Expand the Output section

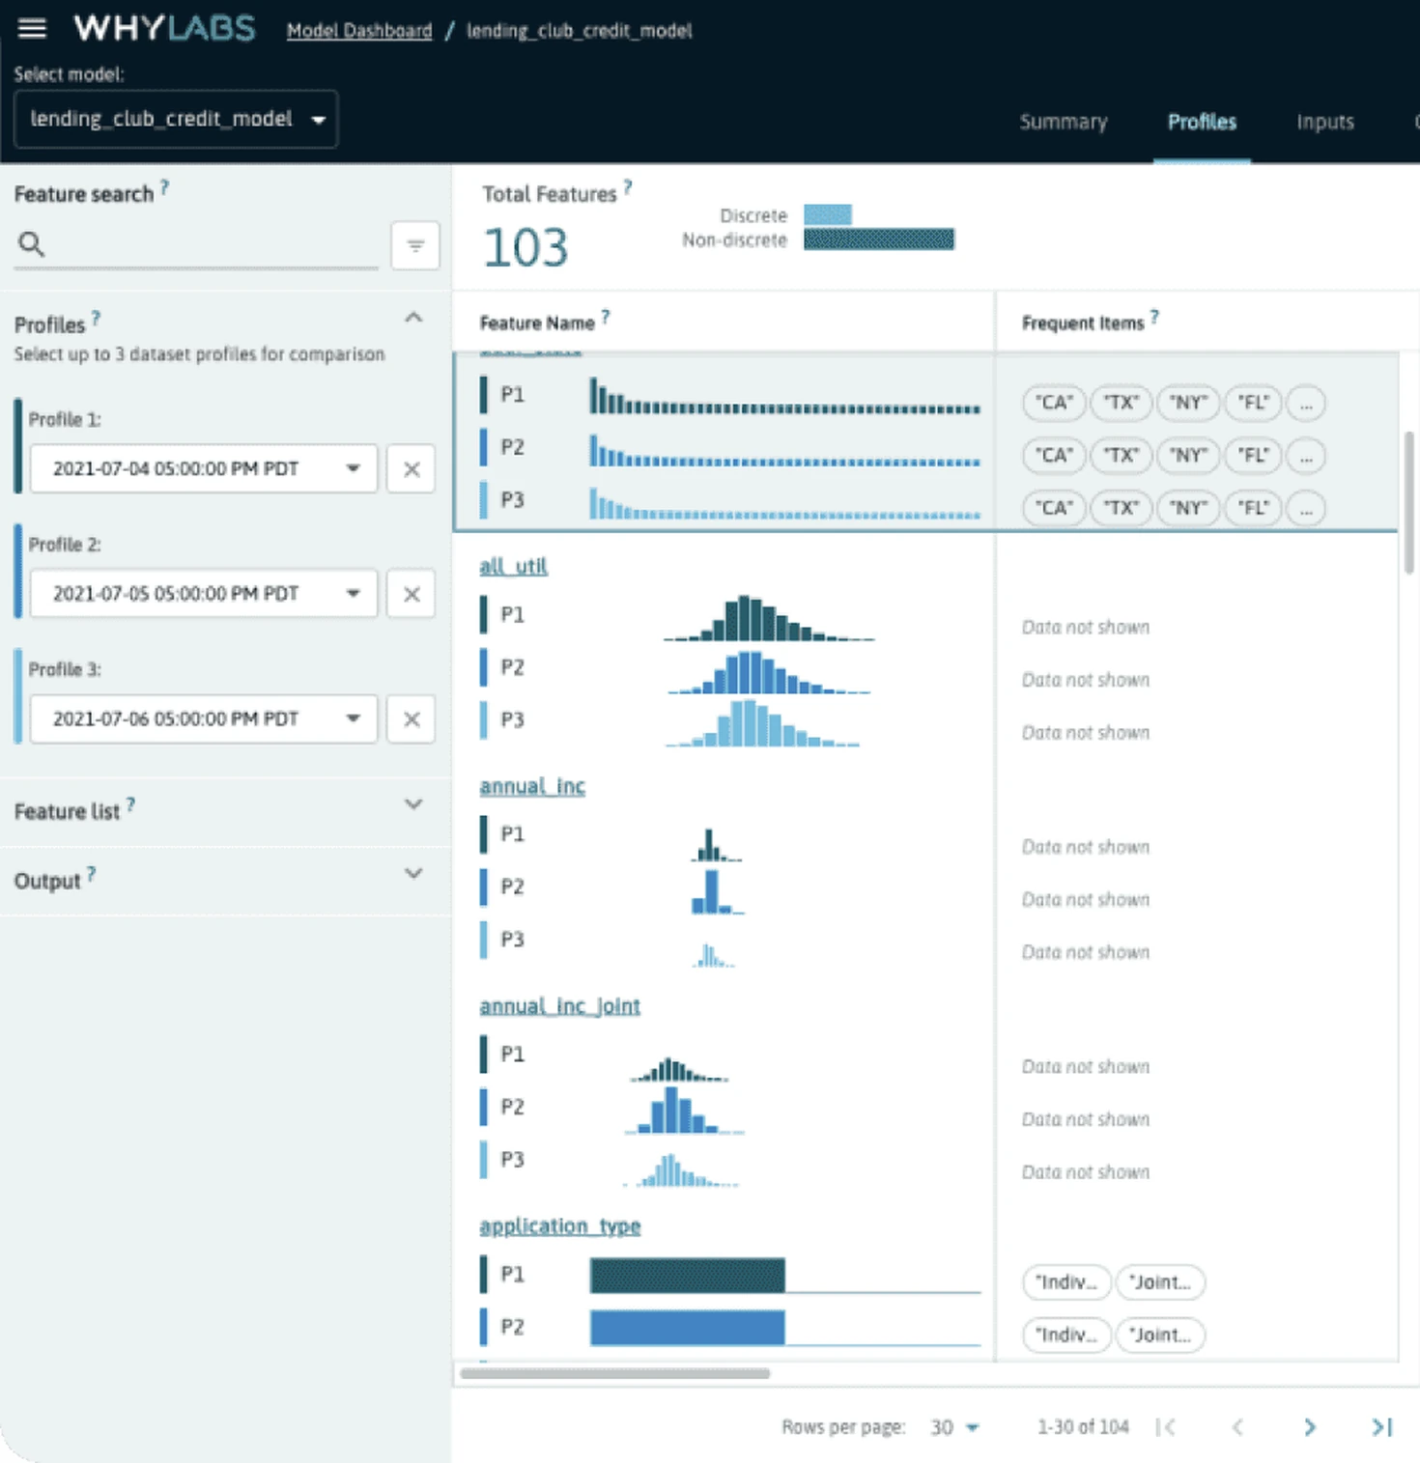coord(413,874)
